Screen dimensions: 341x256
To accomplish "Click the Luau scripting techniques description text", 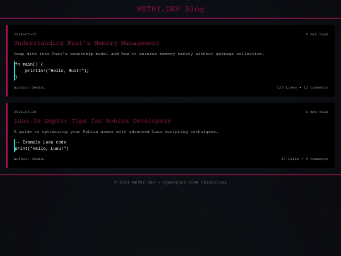I will pyautogui.click(x=116, y=131).
